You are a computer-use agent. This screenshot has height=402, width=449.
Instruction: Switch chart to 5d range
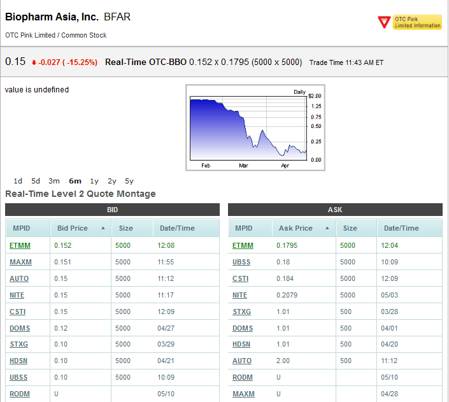pyautogui.click(x=36, y=181)
